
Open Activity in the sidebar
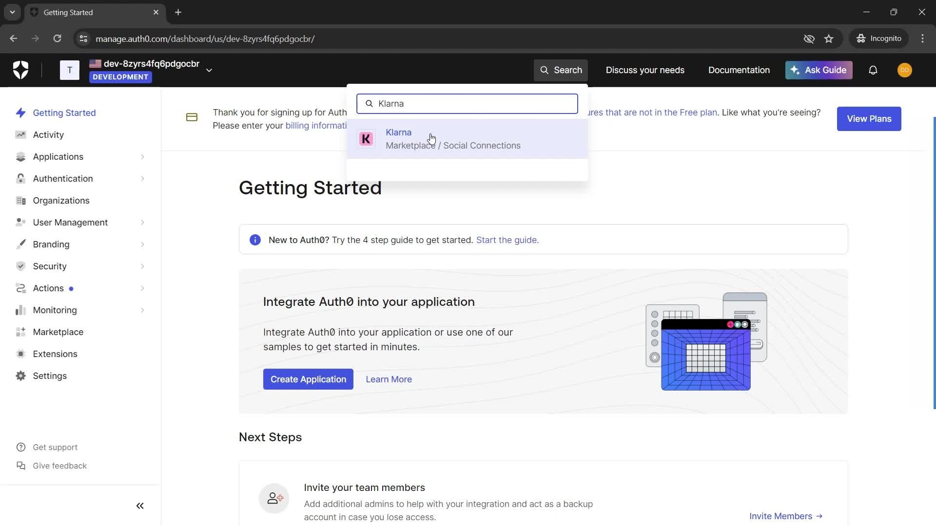click(x=48, y=135)
